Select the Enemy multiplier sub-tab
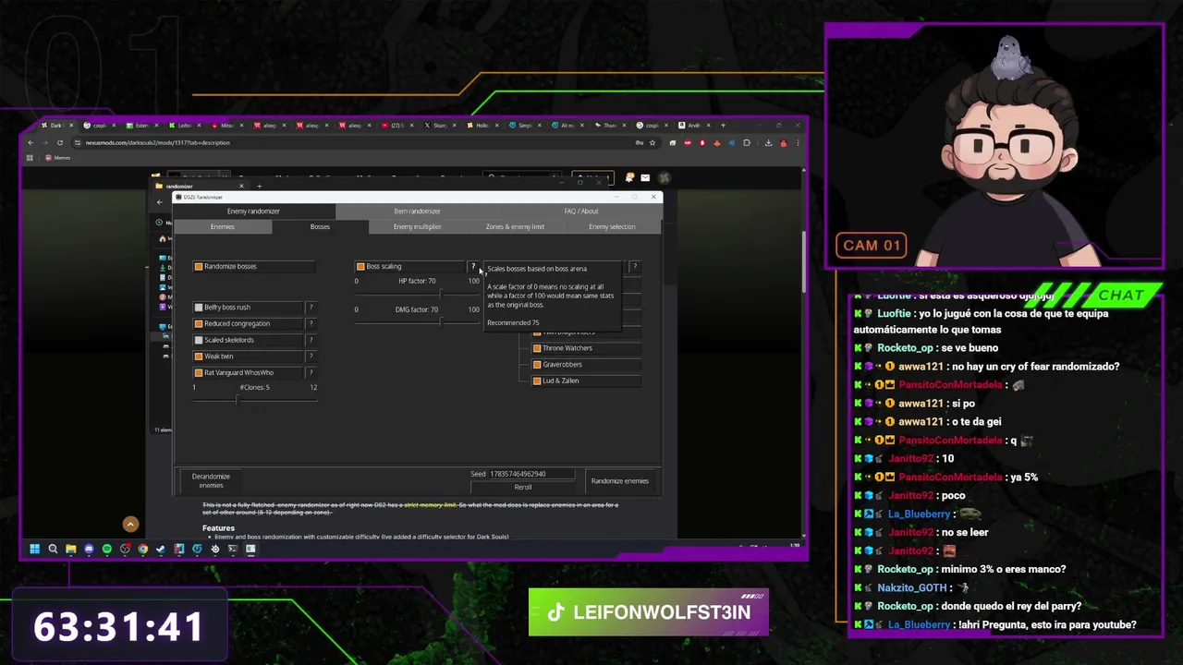This screenshot has width=1183, height=665. click(x=417, y=226)
